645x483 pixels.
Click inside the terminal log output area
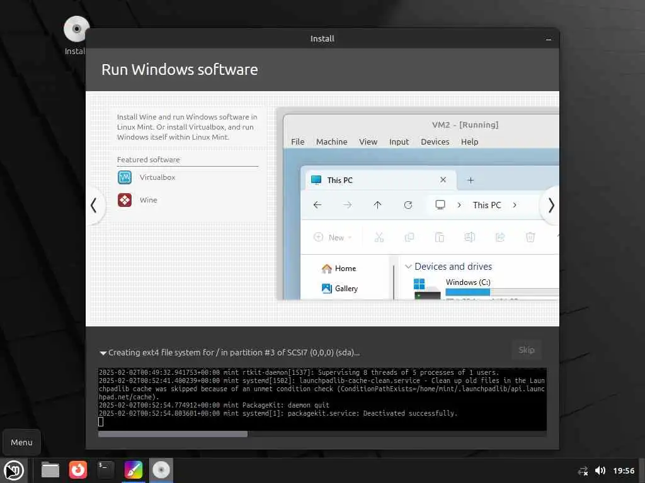(322, 399)
